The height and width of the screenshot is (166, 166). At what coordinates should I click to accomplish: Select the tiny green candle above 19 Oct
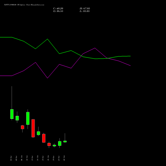(x=54, y=145)
